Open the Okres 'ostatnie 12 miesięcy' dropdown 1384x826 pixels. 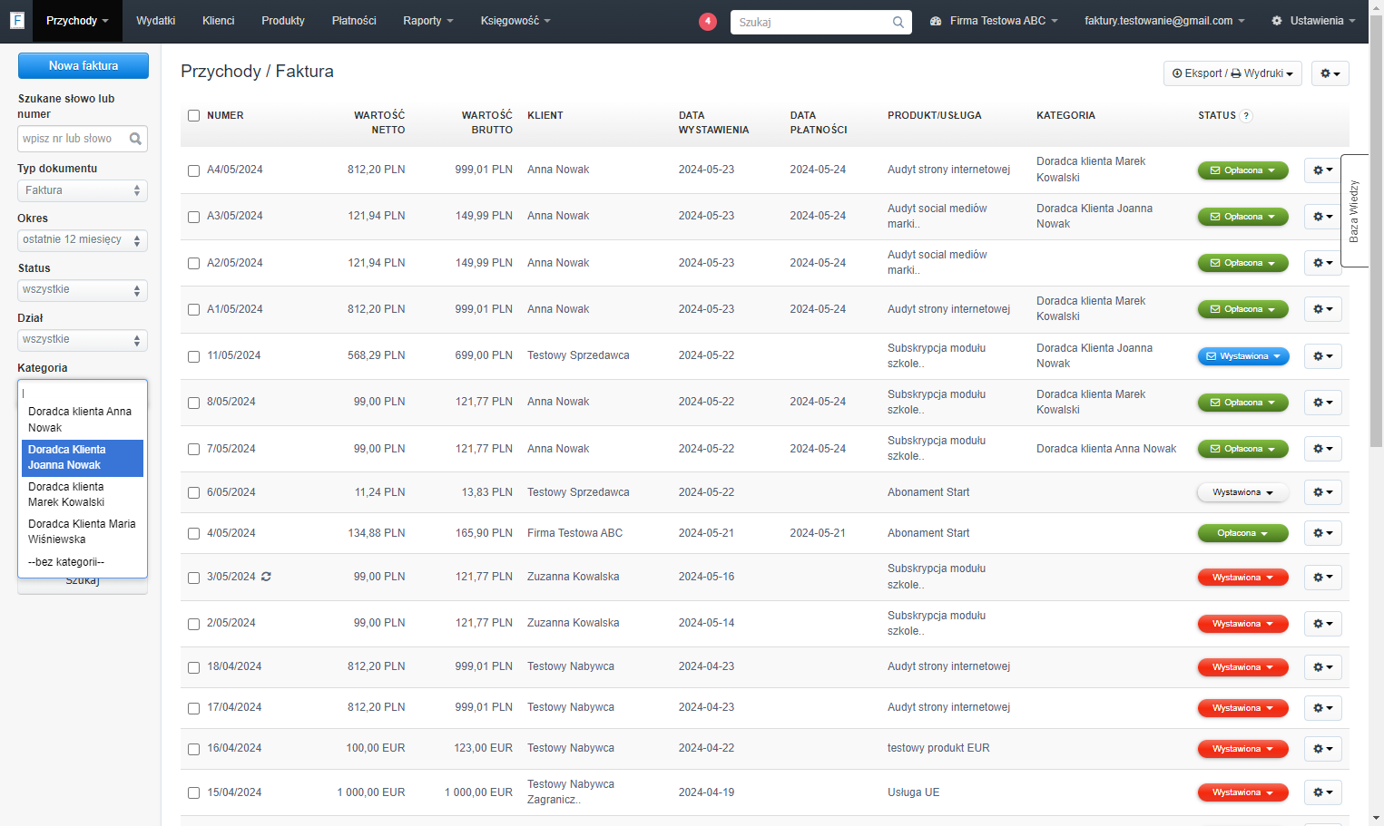[x=83, y=240]
